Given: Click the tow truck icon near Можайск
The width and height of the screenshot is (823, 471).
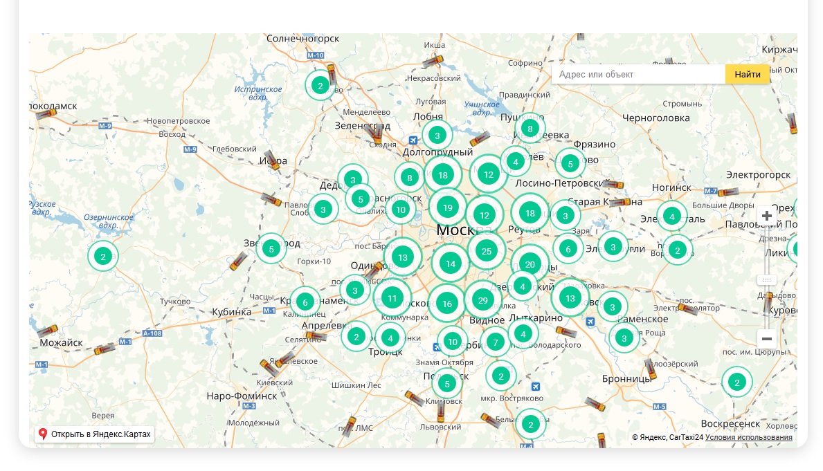Looking at the screenshot, I should coord(47,331).
